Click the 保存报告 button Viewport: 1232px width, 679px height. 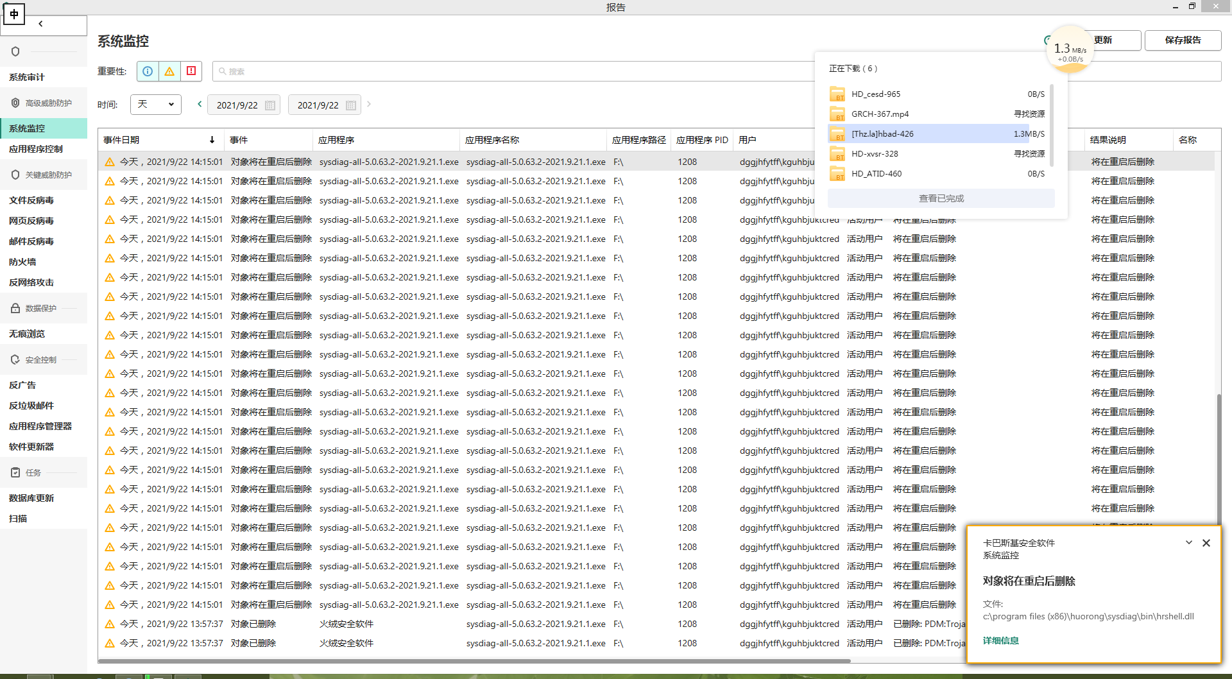1183,40
